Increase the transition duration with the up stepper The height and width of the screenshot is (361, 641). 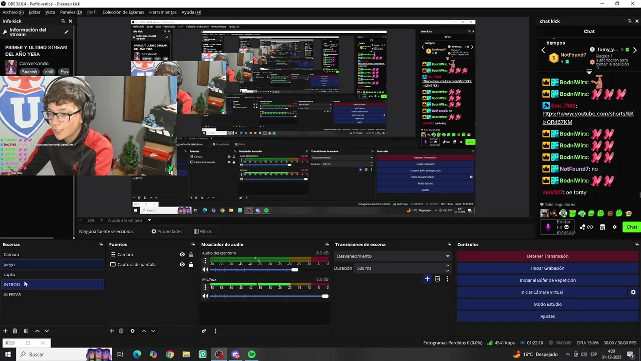tap(448, 266)
